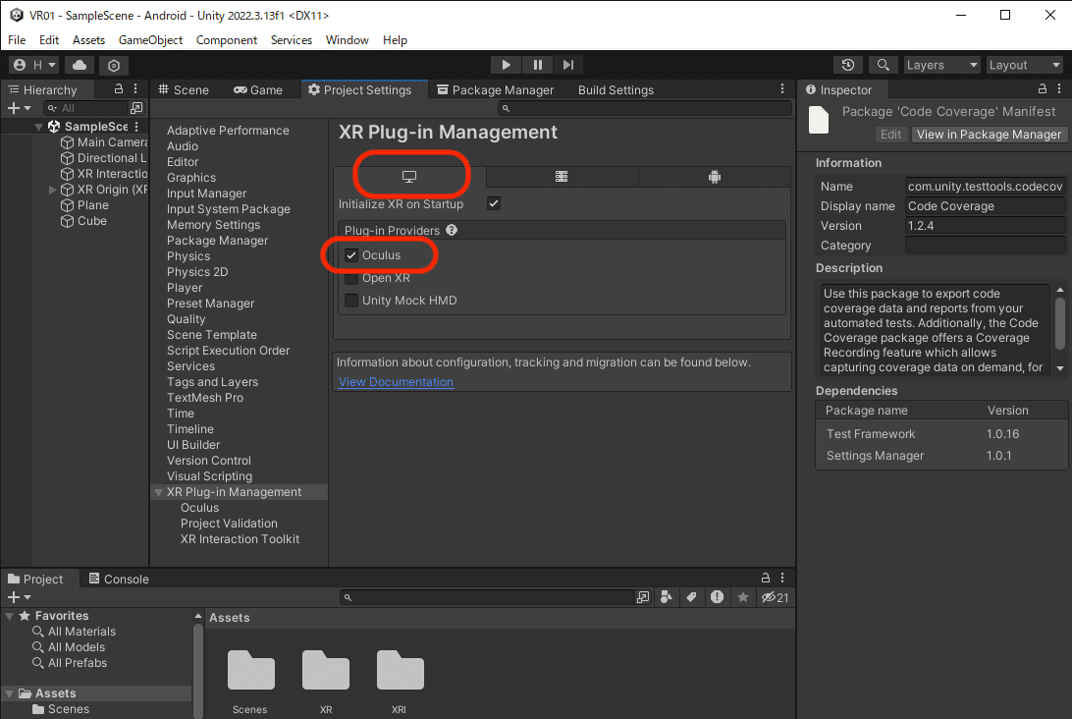Open the Unity account dropdown
Screen dimensions: 1072x719
[34, 65]
